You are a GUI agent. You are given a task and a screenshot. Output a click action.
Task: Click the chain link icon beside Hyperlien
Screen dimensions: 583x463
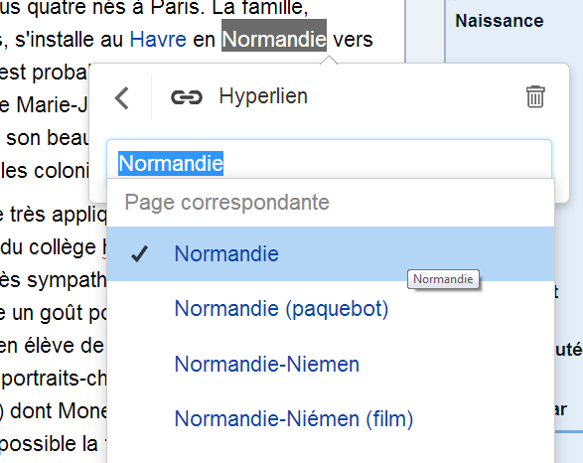pyautogui.click(x=187, y=97)
